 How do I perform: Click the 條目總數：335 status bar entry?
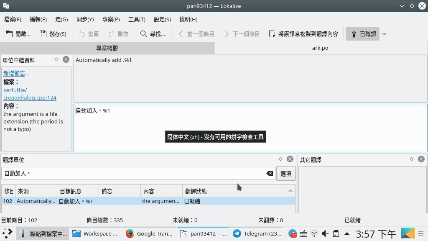pos(104,220)
